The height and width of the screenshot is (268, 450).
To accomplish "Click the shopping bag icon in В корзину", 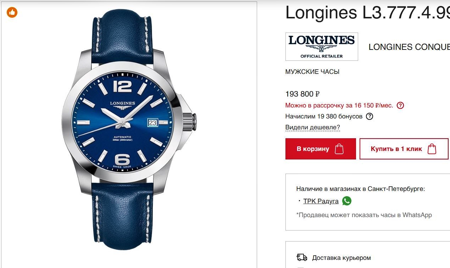I will click(339, 149).
